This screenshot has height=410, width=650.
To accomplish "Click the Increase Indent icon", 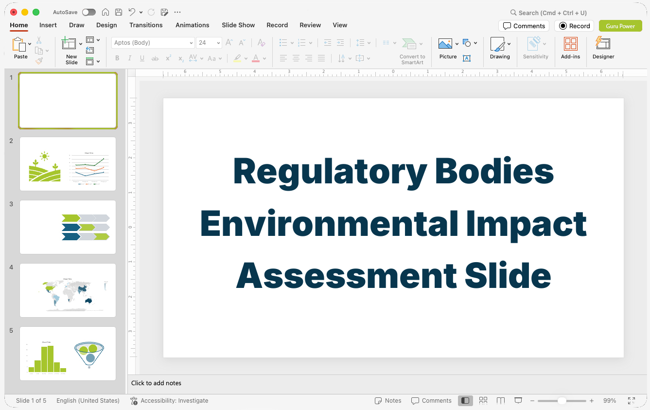I will 340,43.
